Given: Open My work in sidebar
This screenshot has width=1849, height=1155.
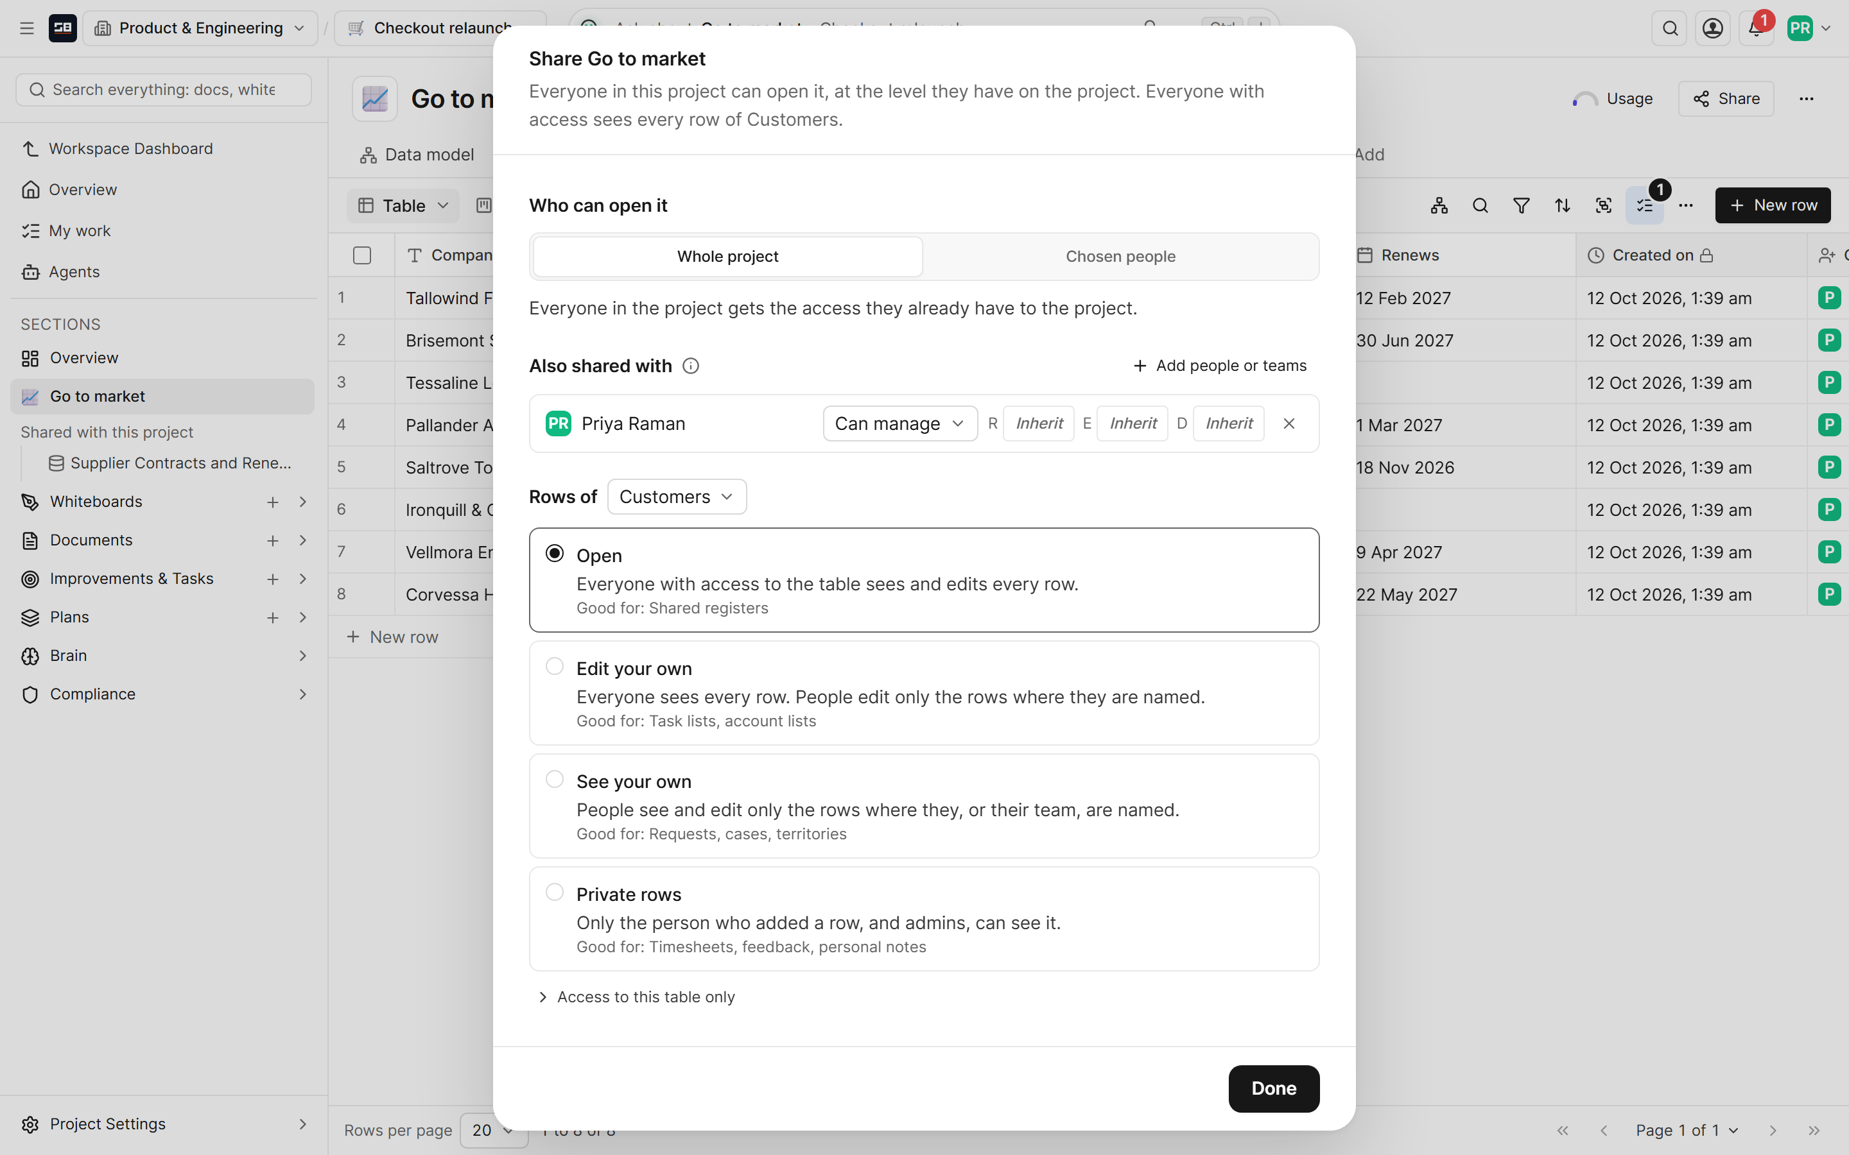Looking at the screenshot, I should click(80, 231).
